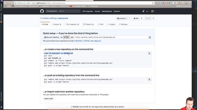Switch to the Wiki tab
Viewport: 197px width, 110px height.
tap(101, 24)
